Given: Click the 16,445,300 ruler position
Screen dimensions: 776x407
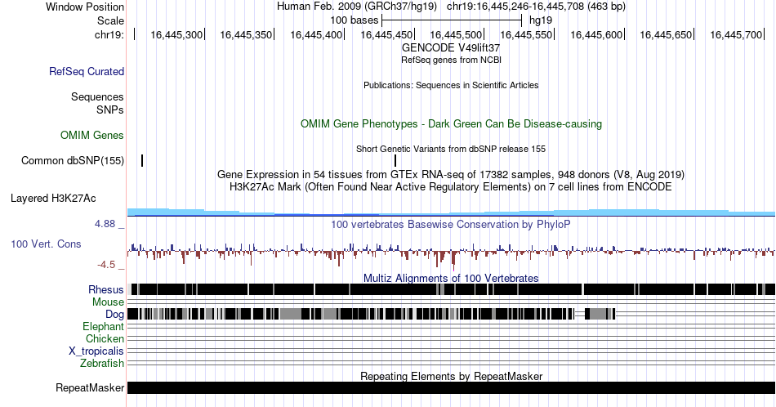Looking at the screenshot, I should pyautogui.click(x=176, y=34).
